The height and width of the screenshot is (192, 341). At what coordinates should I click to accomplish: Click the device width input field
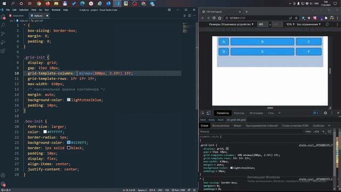[x=263, y=25]
